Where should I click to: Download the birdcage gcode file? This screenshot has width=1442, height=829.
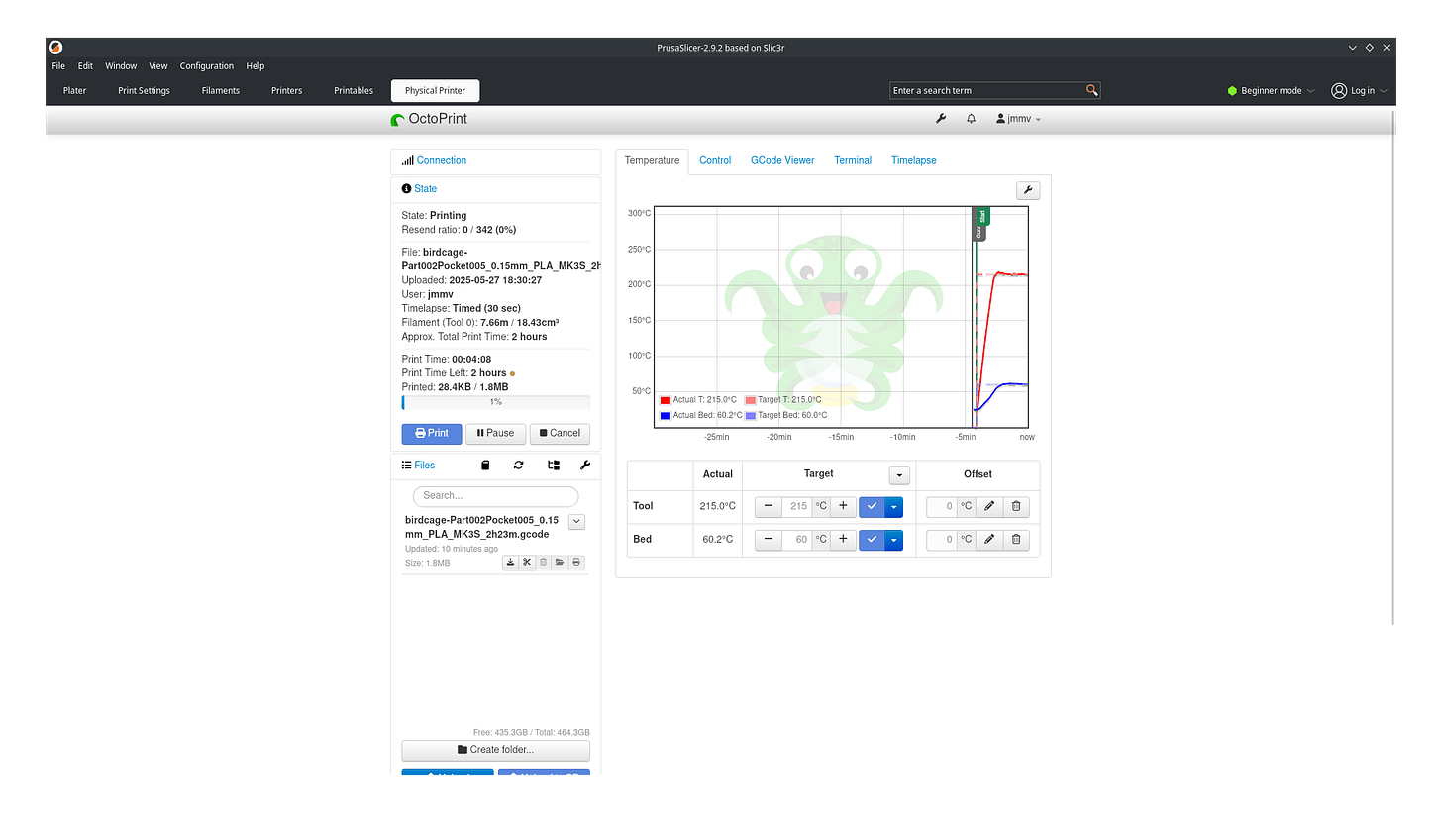click(511, 563)
